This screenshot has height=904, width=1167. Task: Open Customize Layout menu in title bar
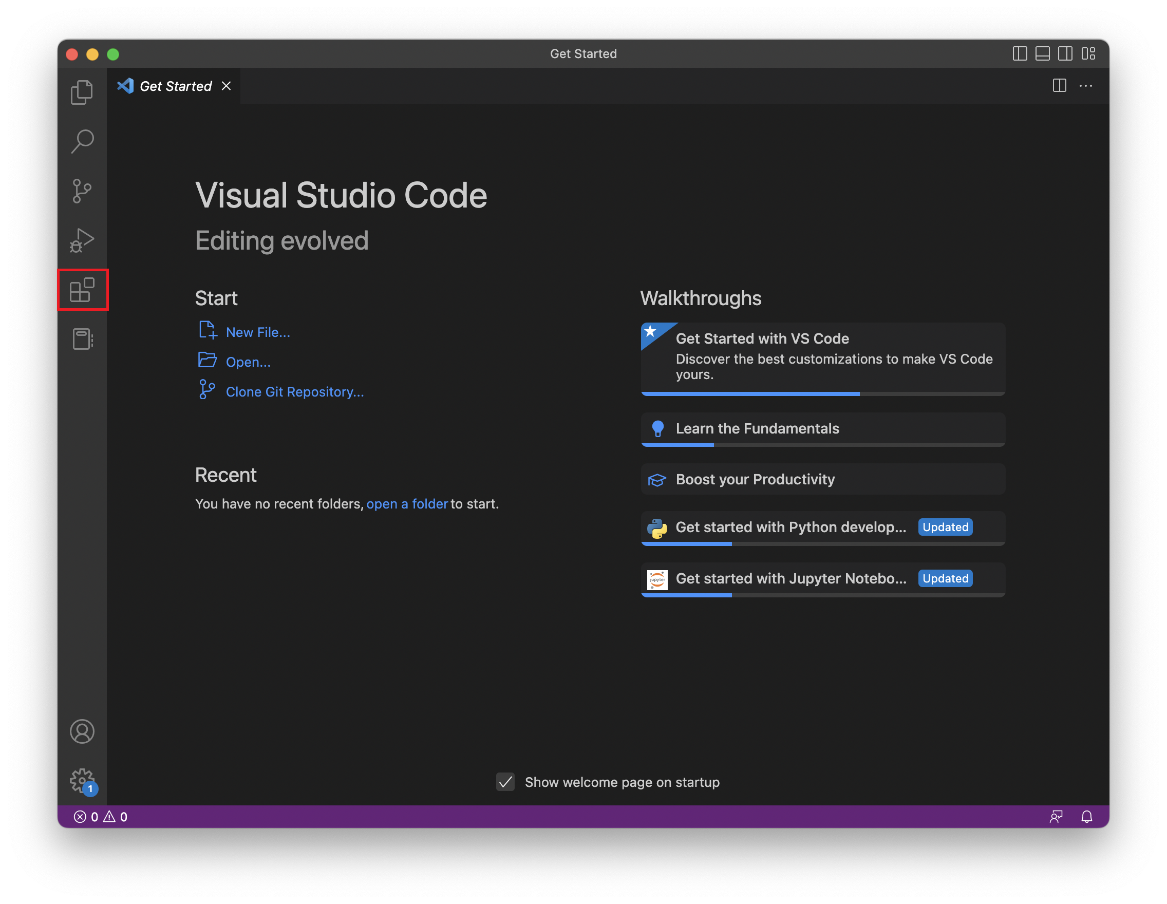pyautogui.click(x=1088, y=54)
